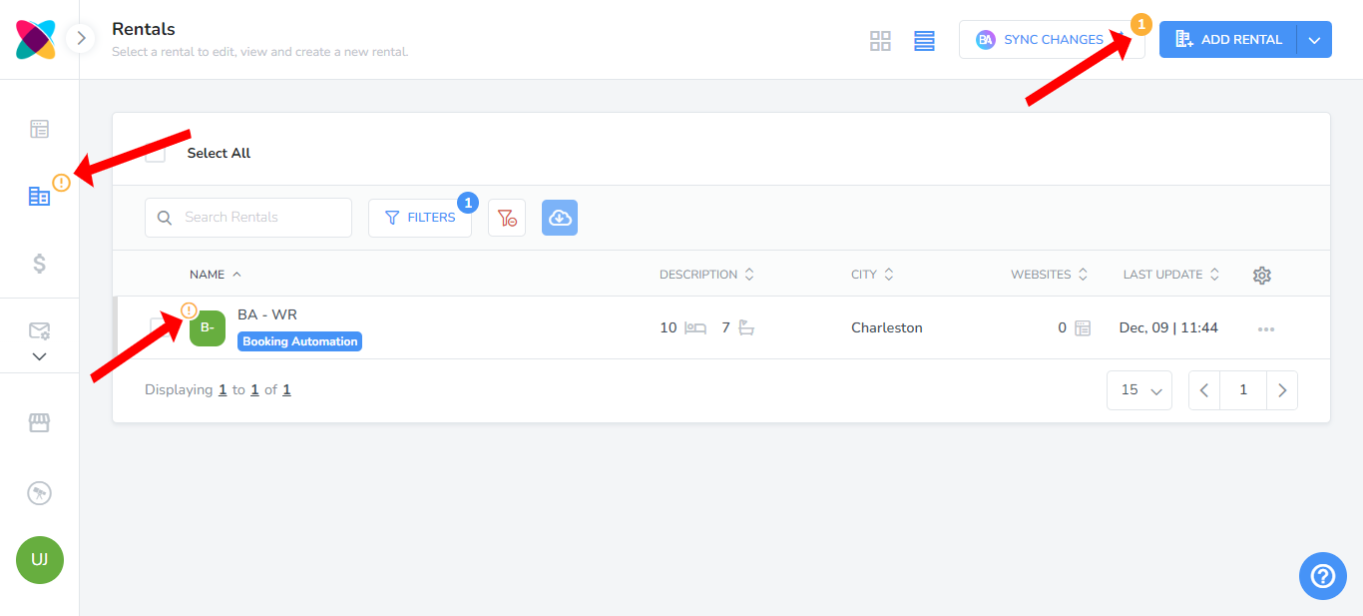Viewport: 1363px width, 616px height.
Task: Click the Rentals page title
Action: pos(144,30)
